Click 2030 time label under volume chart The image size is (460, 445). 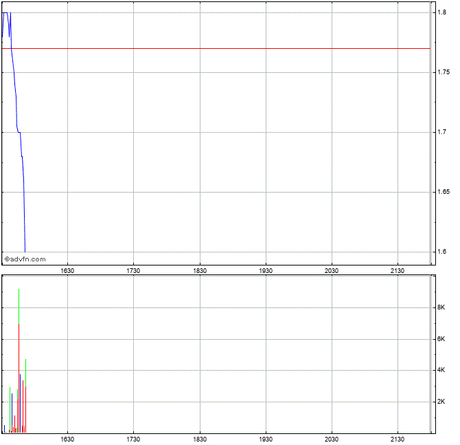pos(332,439)
